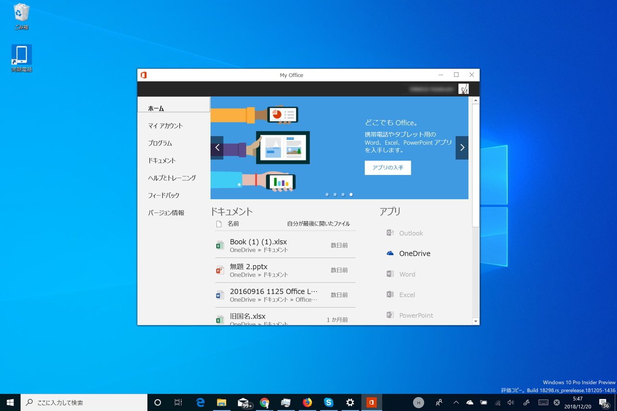Screen dimensions: 617x411
Task: Select フィードバック in the sidebar
Action: click(x=164, y=195)
